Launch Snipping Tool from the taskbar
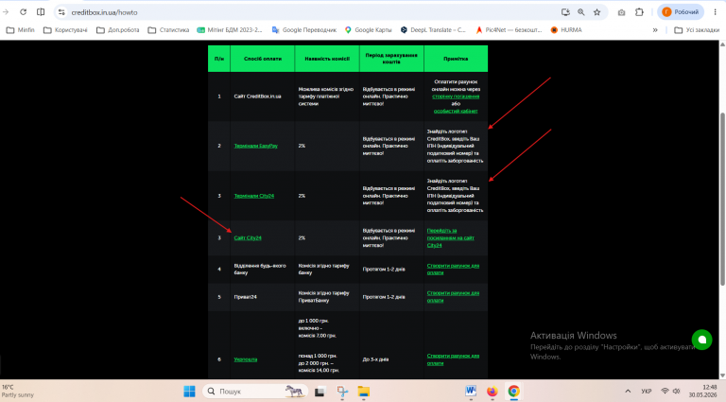 (342, 392)
